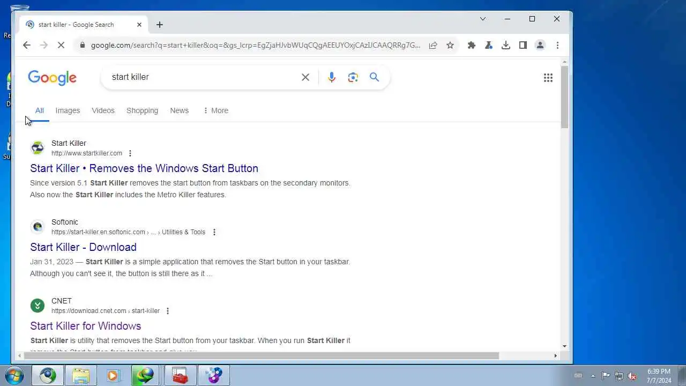This screenshot has height=386, width=686.
Task: Focus the Google search input field
Action: [x=204, y=77]
